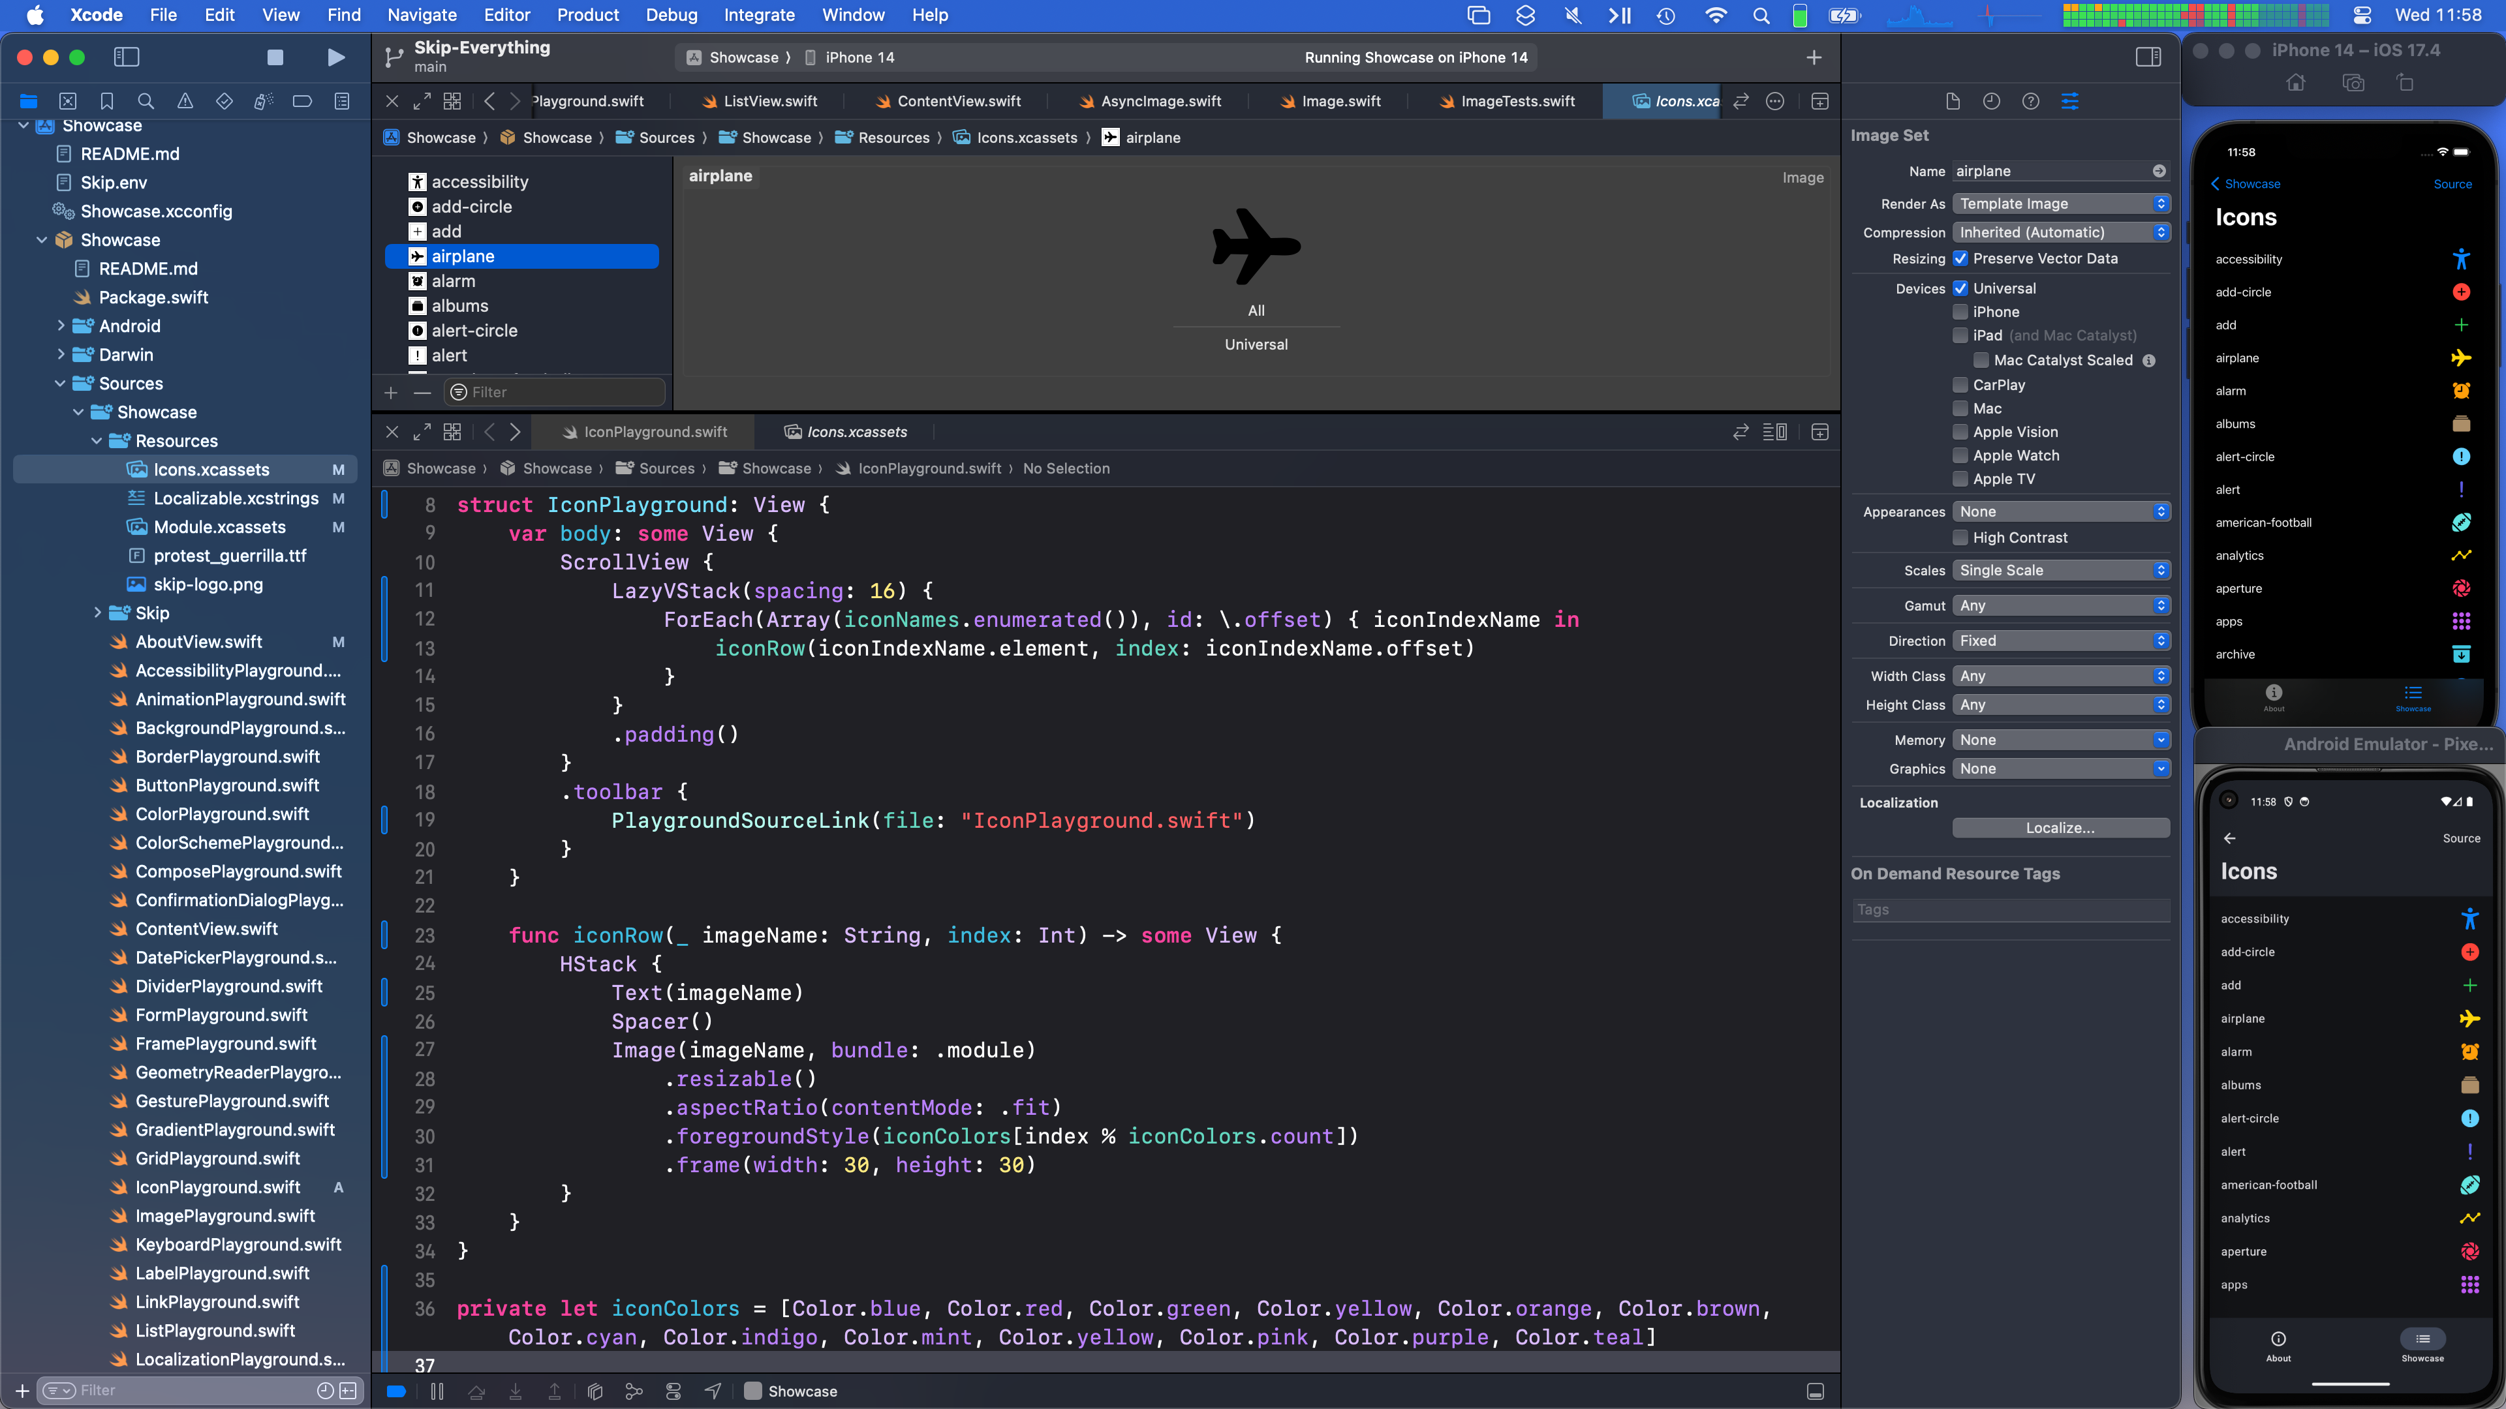Toggle the left navigator sidebar icon
This screenshot has height=1409, width=2506.
tap(127, 57)
